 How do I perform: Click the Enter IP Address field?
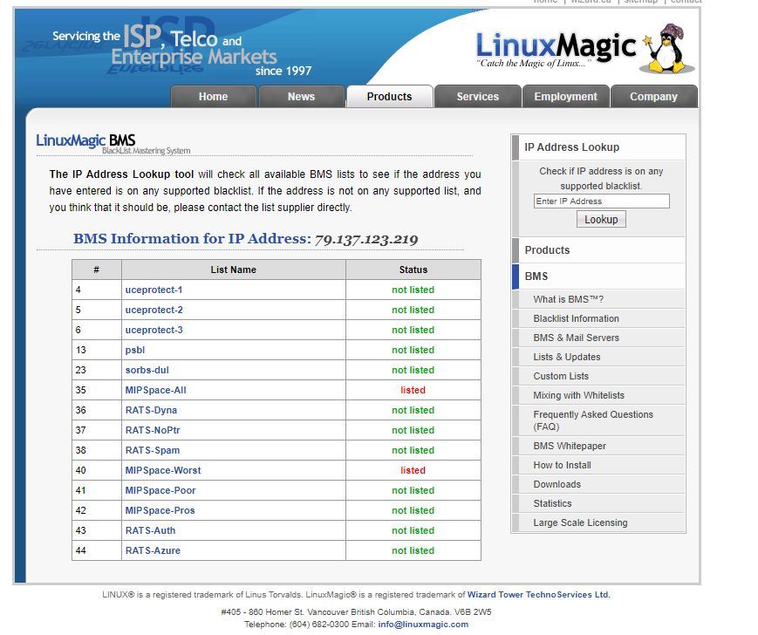(x=601, y=201)
